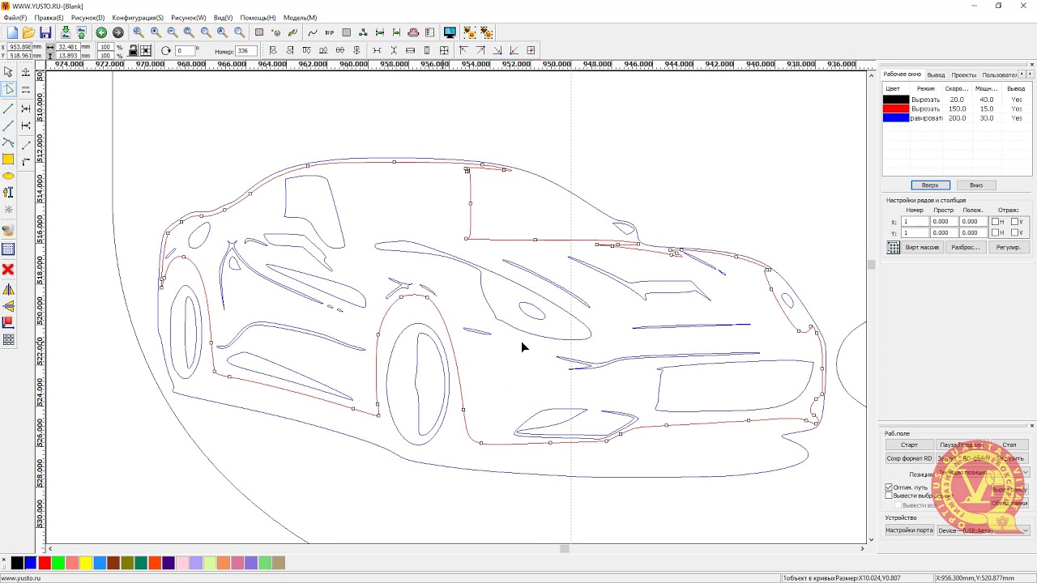Create a new document with the New icon

coord(12,32)
